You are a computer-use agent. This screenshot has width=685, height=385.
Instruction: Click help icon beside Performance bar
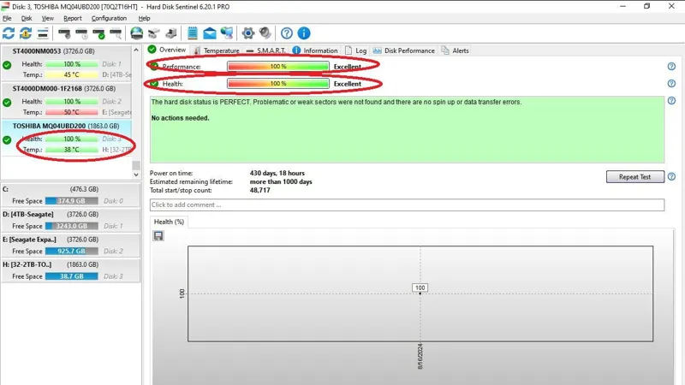671,67
